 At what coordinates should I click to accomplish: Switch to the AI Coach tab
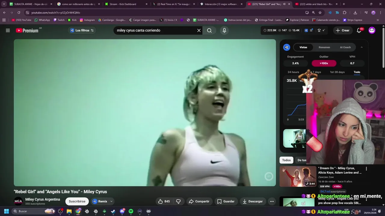coord(345,47)
